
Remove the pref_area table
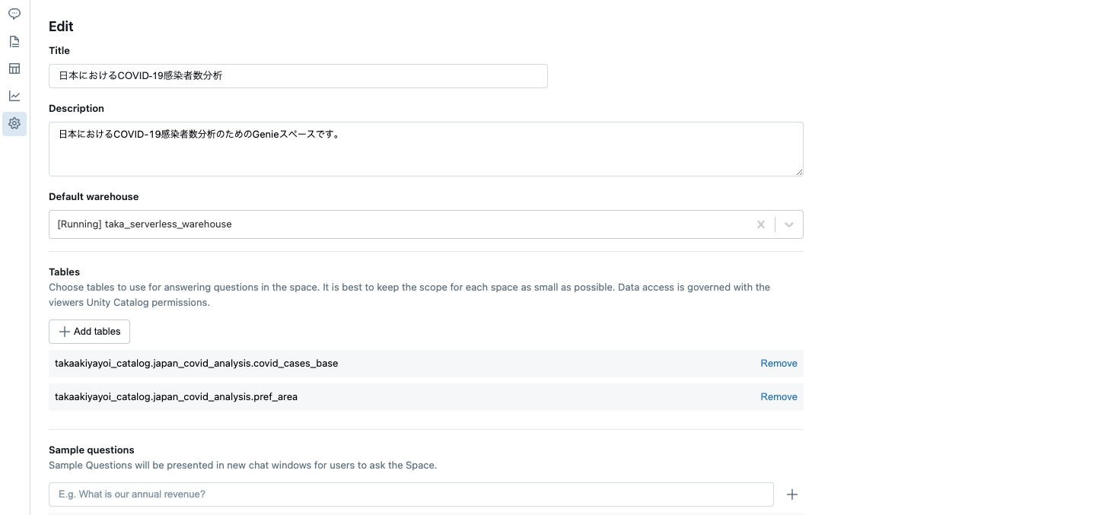point(779,396)
